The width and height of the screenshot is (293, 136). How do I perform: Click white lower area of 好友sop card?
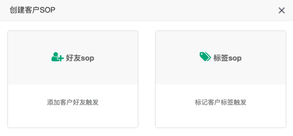(73, 106)
